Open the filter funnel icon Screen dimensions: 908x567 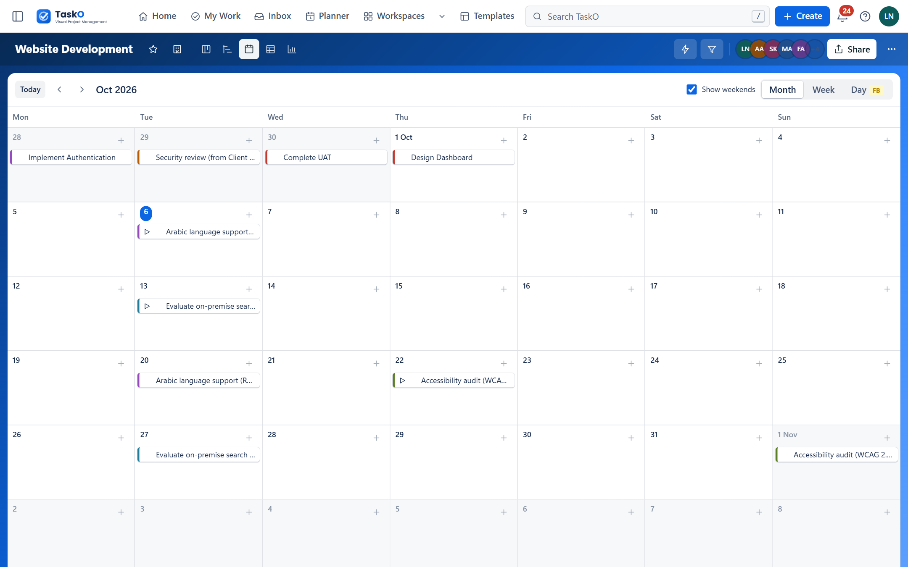(712, 49)
